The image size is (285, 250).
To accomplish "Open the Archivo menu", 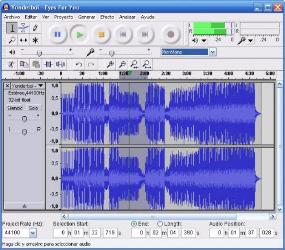I will (12, 17).
